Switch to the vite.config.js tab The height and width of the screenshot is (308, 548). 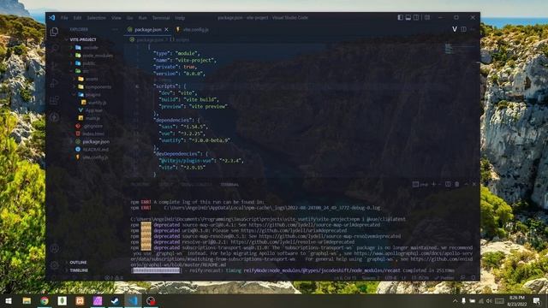point(193,30)
